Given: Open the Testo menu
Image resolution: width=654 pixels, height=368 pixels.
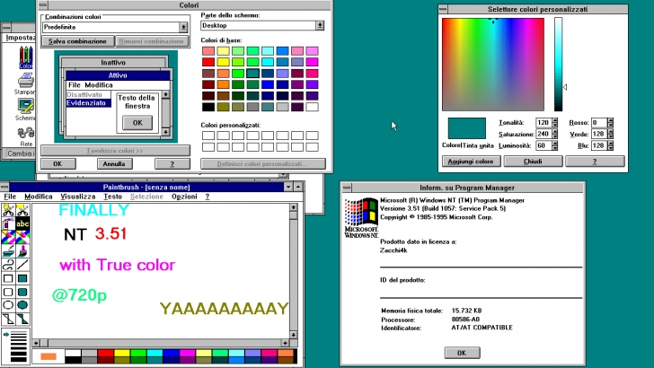Looking at the screenshot, I should point(112,197).
